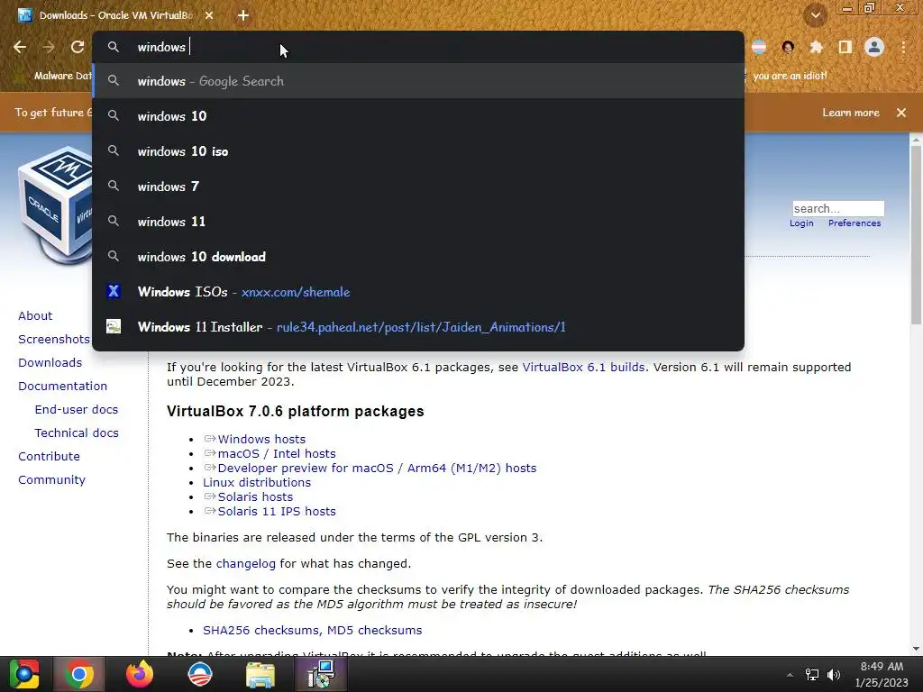
Task: Click the striped flag extension icon
Action: click(759, 47)
